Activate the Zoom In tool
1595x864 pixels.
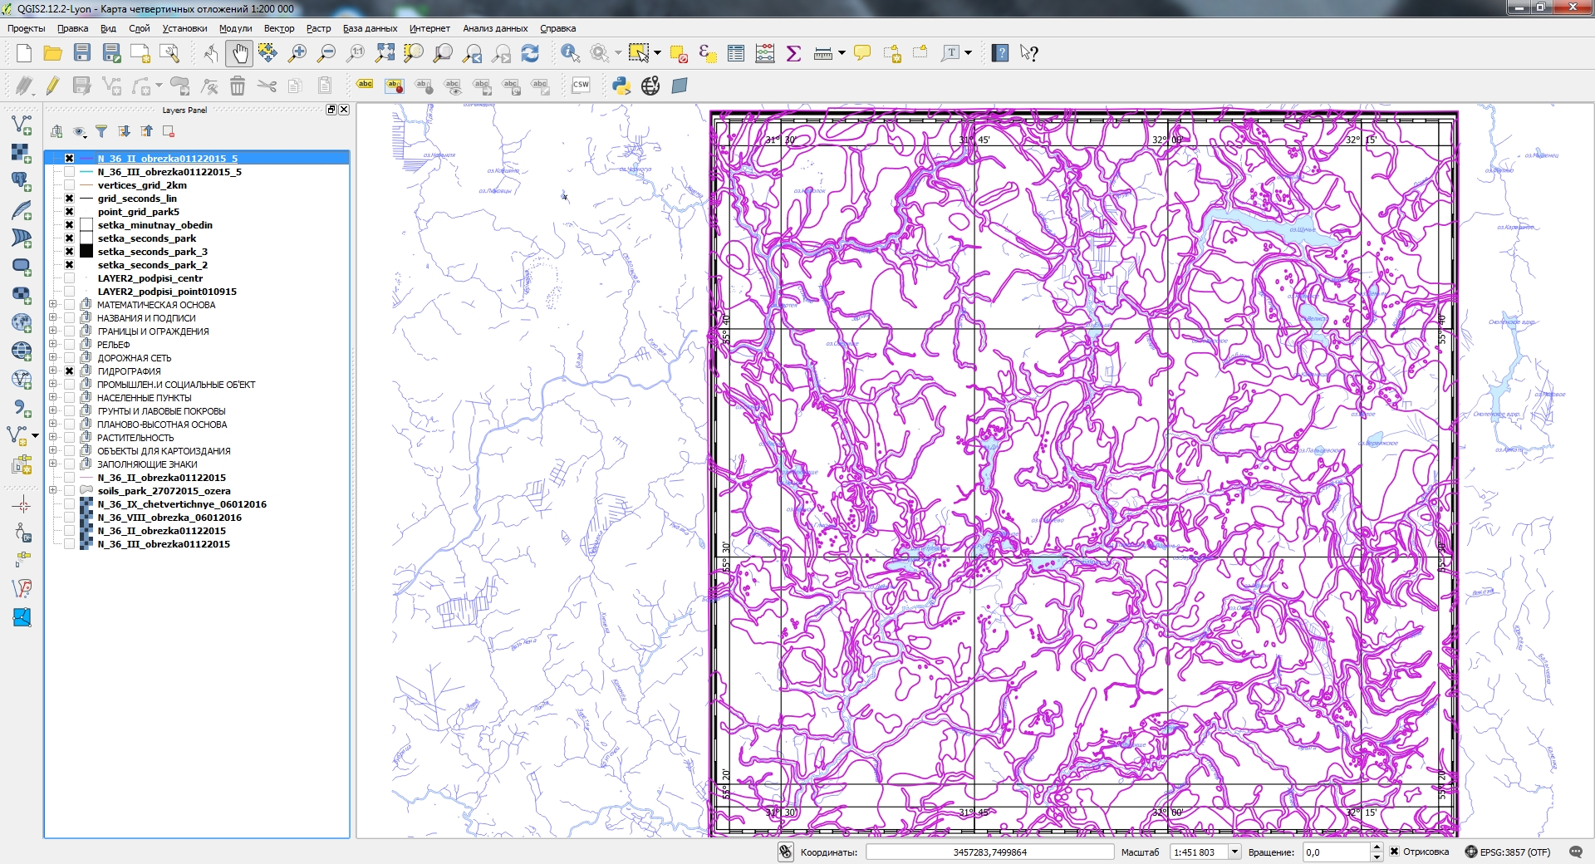click(x=297, y=52)
